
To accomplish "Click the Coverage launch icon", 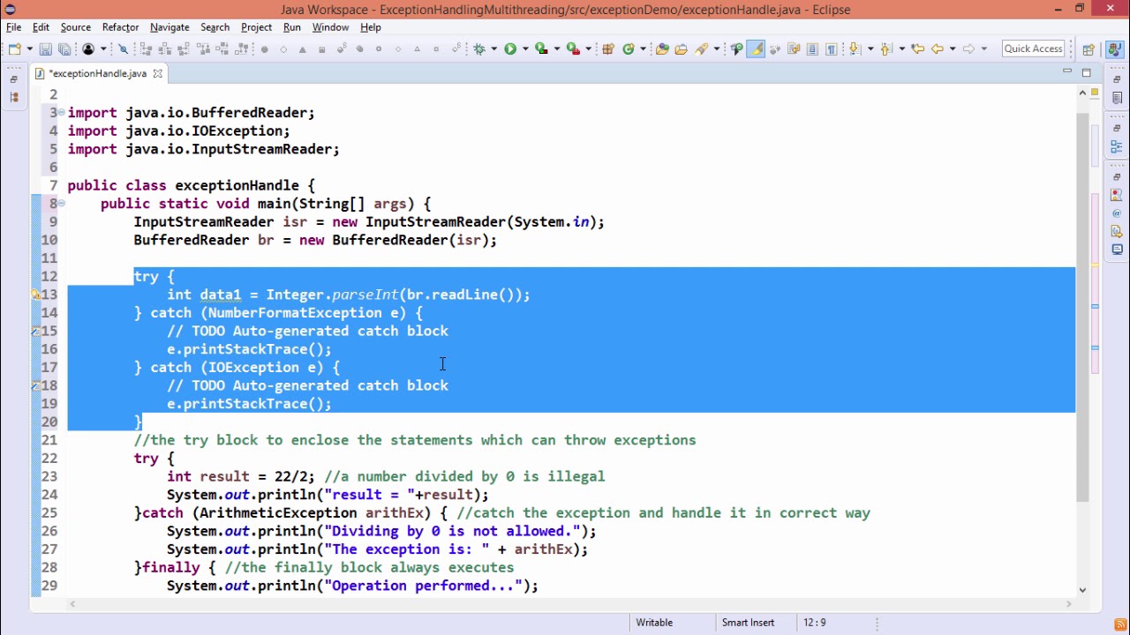I will [541, 49].
